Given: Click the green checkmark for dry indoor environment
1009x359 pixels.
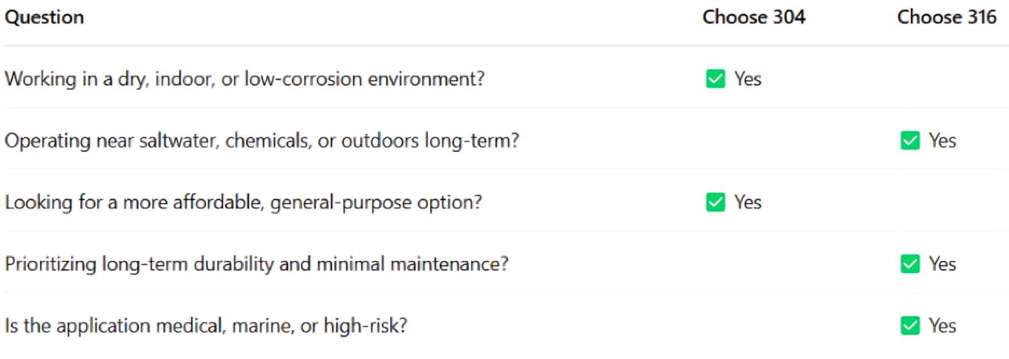Looking at the screenshot, I should [715, 79].
